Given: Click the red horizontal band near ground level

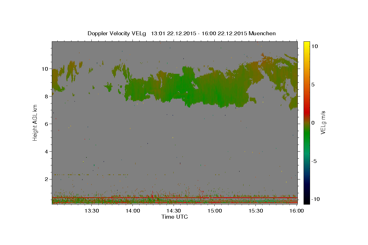Looking at the screenshot, I should coord(175,198).
